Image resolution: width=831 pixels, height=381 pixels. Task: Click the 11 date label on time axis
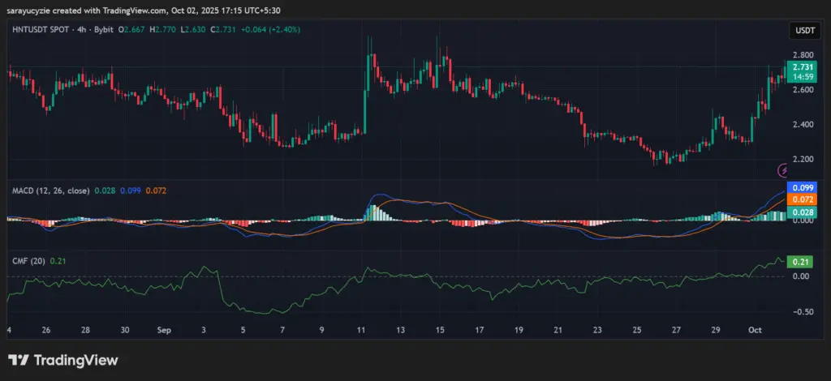pos(361,330)
